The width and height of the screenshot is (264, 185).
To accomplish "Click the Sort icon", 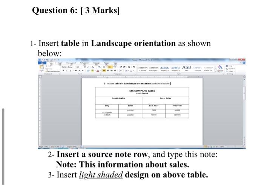I will tap(129, 67).
